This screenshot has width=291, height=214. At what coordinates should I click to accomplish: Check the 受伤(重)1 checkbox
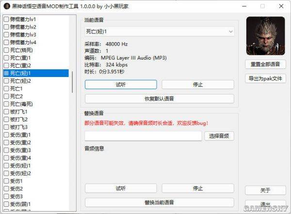(x=6, y=135)
